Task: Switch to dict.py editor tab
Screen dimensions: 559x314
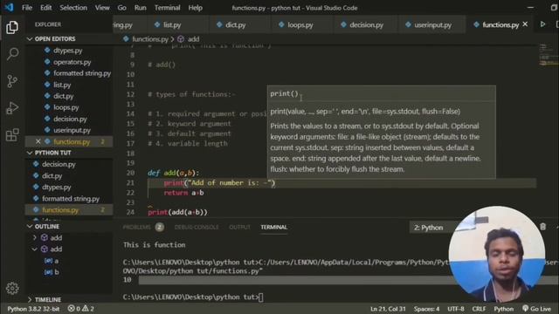Action: [235, 25]
